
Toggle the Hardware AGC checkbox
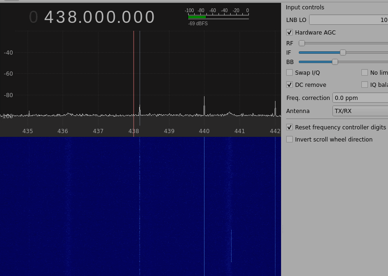pyautogui.click(x=289, y=33)
